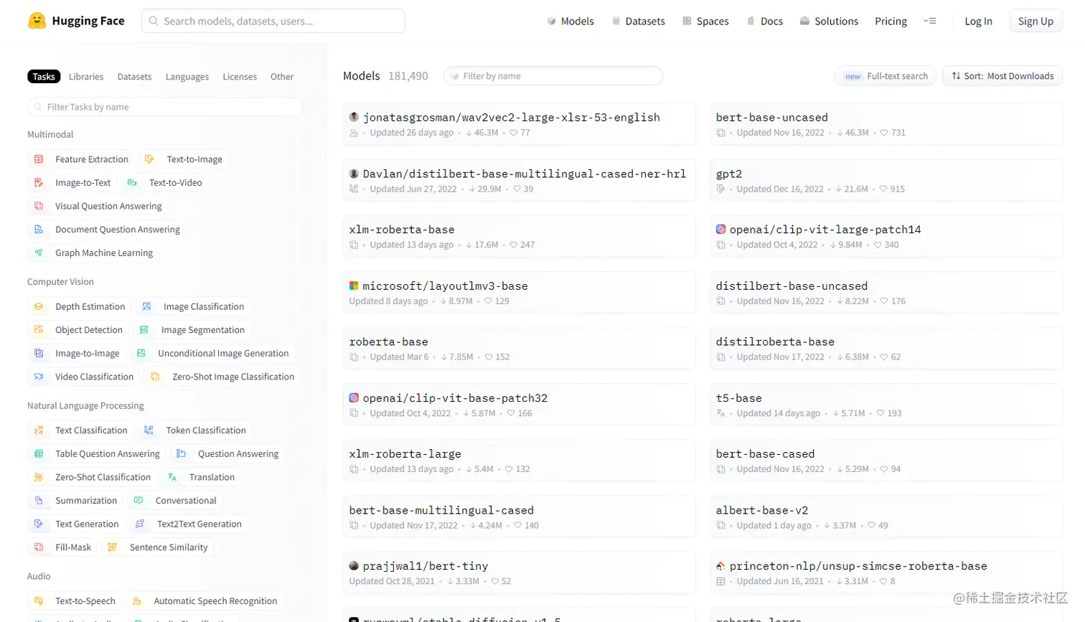This screenshot has height=622, width=1085.
Task: Click the Text-to-Video task icon
Action: pyautogui.click(x=132, y=183)
